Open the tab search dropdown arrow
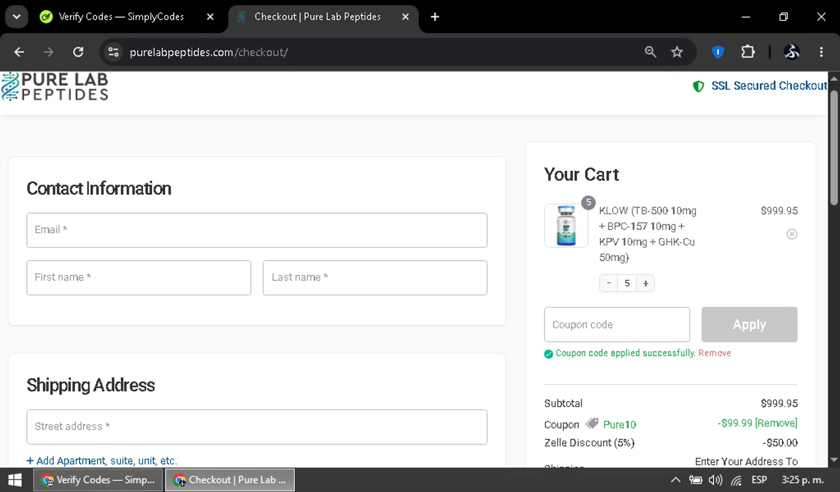Image resolution: width=840 pixels, height=492 pixels. tap(17, 17)
